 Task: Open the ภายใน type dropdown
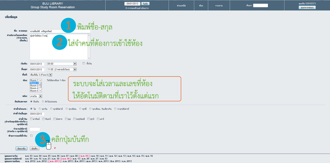point(40,96)
